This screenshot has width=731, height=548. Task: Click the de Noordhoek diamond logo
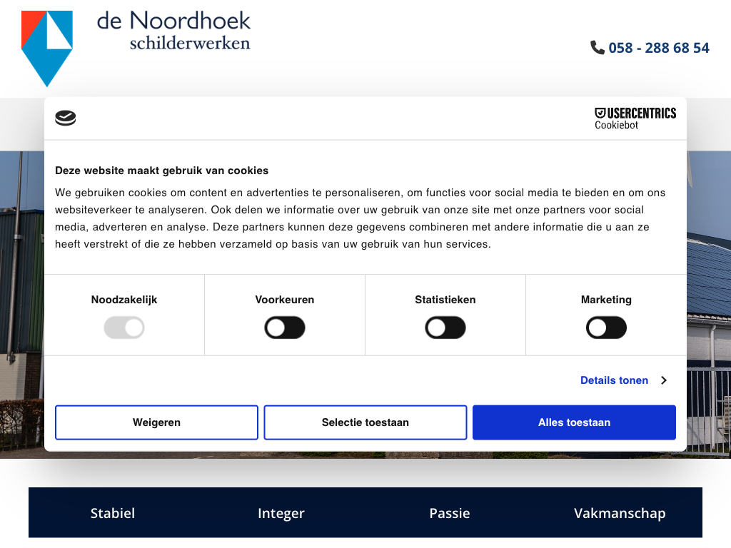point(47,48)
